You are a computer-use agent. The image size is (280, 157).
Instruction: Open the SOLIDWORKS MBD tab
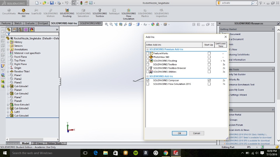click(x=90, y=23)
